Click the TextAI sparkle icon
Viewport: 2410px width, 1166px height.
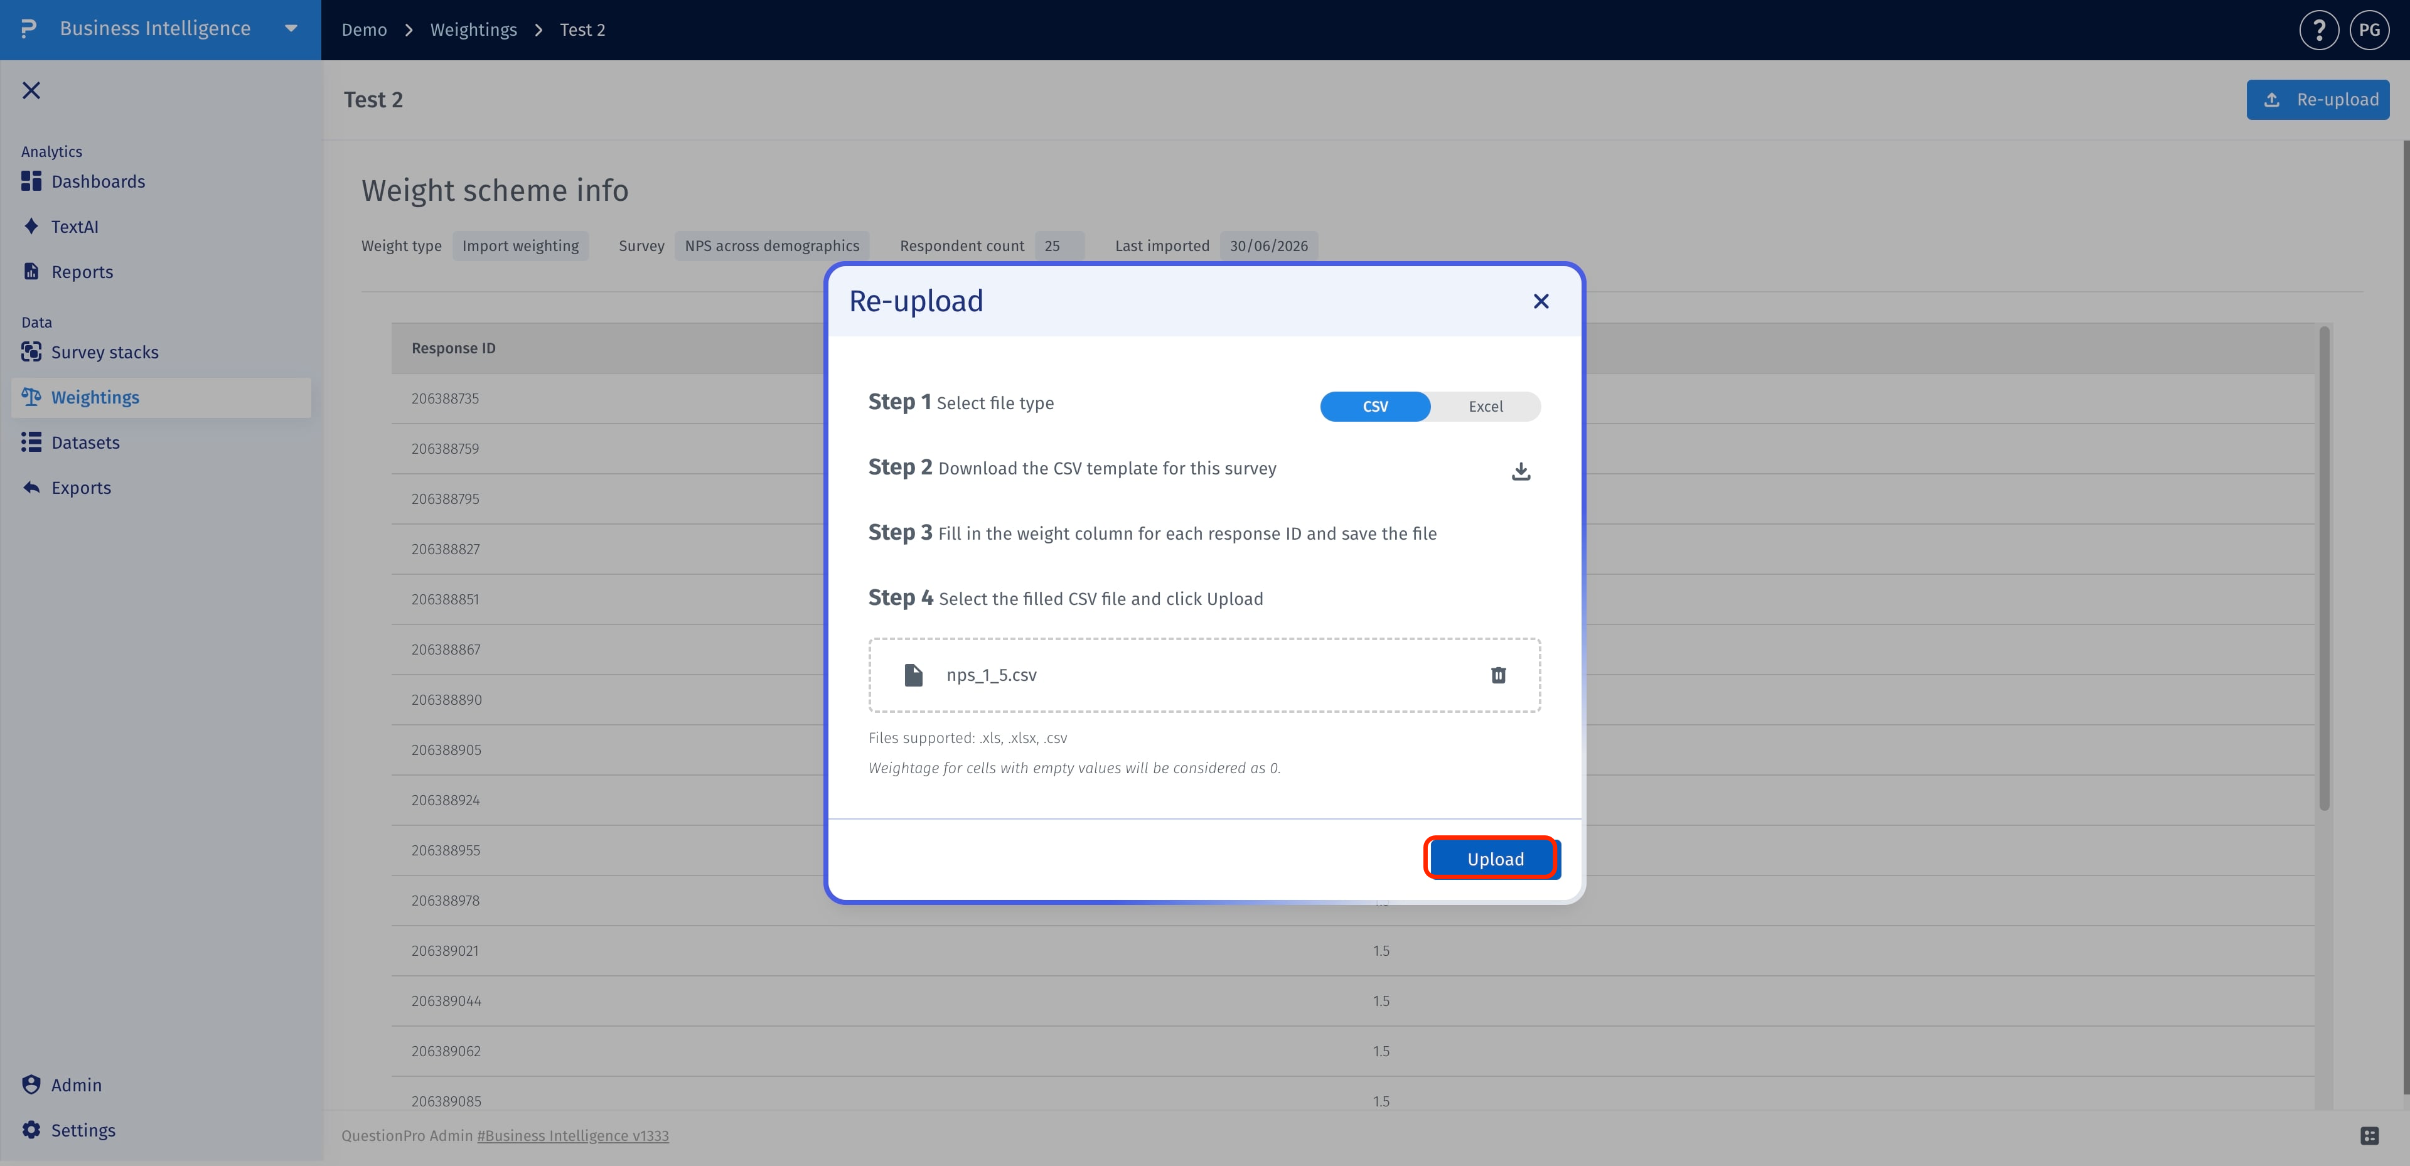[x=31, y=225]
